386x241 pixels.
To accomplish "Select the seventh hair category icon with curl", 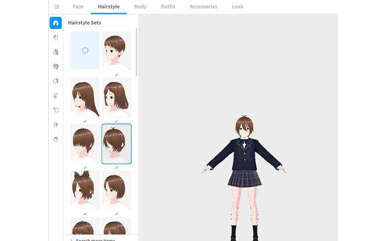I will point(55,110).
